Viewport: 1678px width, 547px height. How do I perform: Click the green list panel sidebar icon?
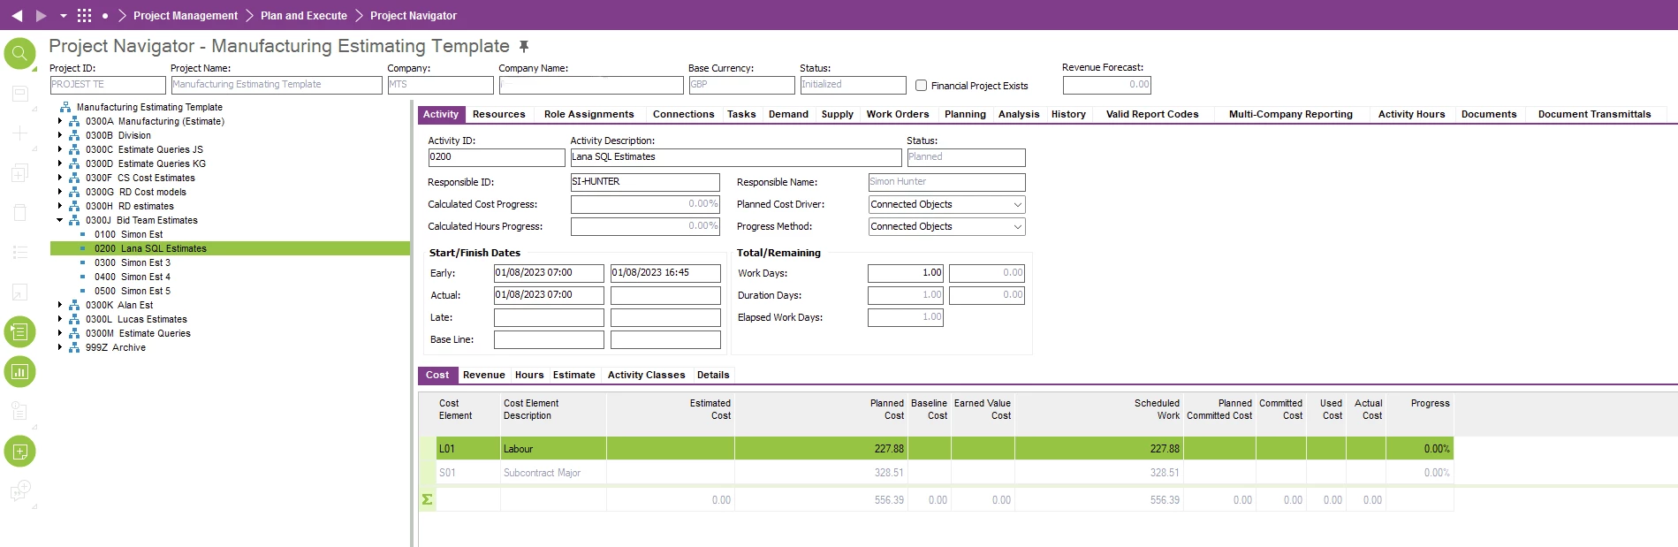pyautogui.click(x=19, y=332)
